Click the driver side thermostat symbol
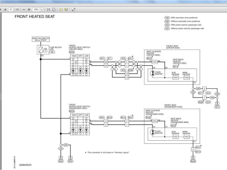The image size is (227, 170). [153, 73]
